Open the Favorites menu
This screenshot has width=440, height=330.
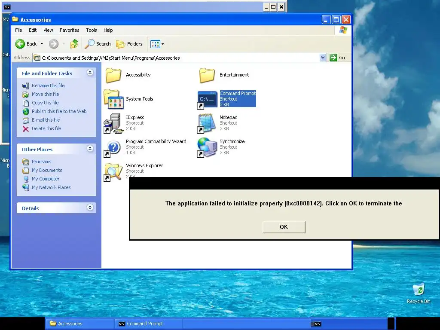[x=69, y=30]
